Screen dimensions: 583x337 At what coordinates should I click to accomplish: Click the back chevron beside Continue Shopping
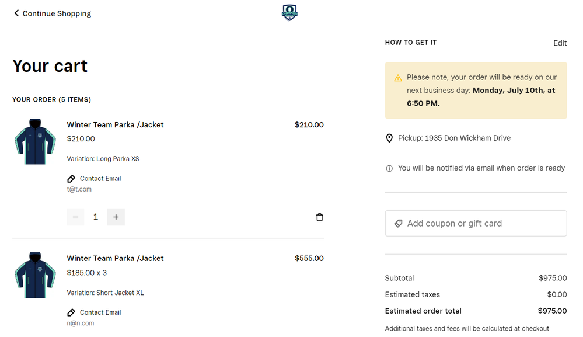16,13
